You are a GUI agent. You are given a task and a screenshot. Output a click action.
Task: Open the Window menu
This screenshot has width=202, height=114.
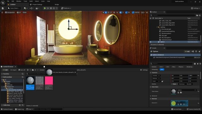click(19, 1)
